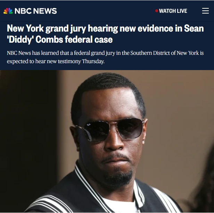214x213 pixels.
Task: Click the Ray-Ban logo on the sunglasses lens
Action: click(x=89, y=124)
